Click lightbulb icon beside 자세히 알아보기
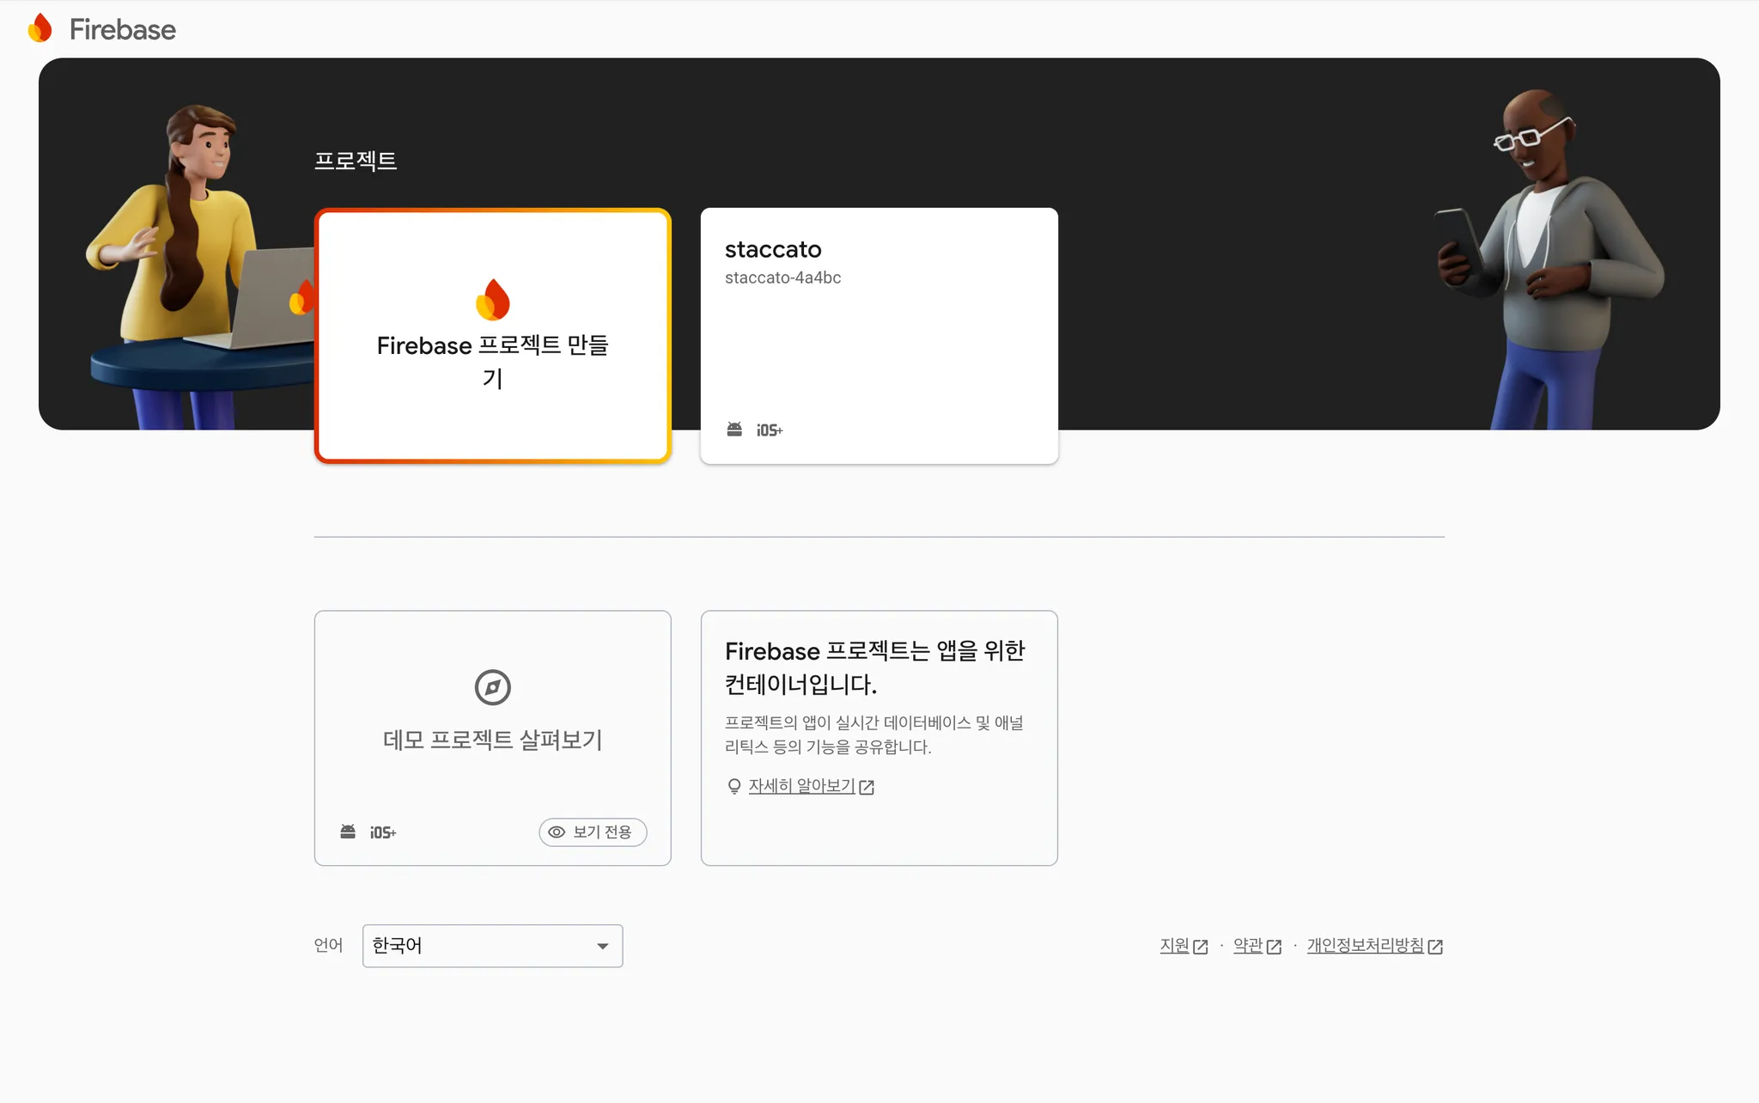Image resolution: width=1759 pixels, height=1103 pixels. coord(734,786)
